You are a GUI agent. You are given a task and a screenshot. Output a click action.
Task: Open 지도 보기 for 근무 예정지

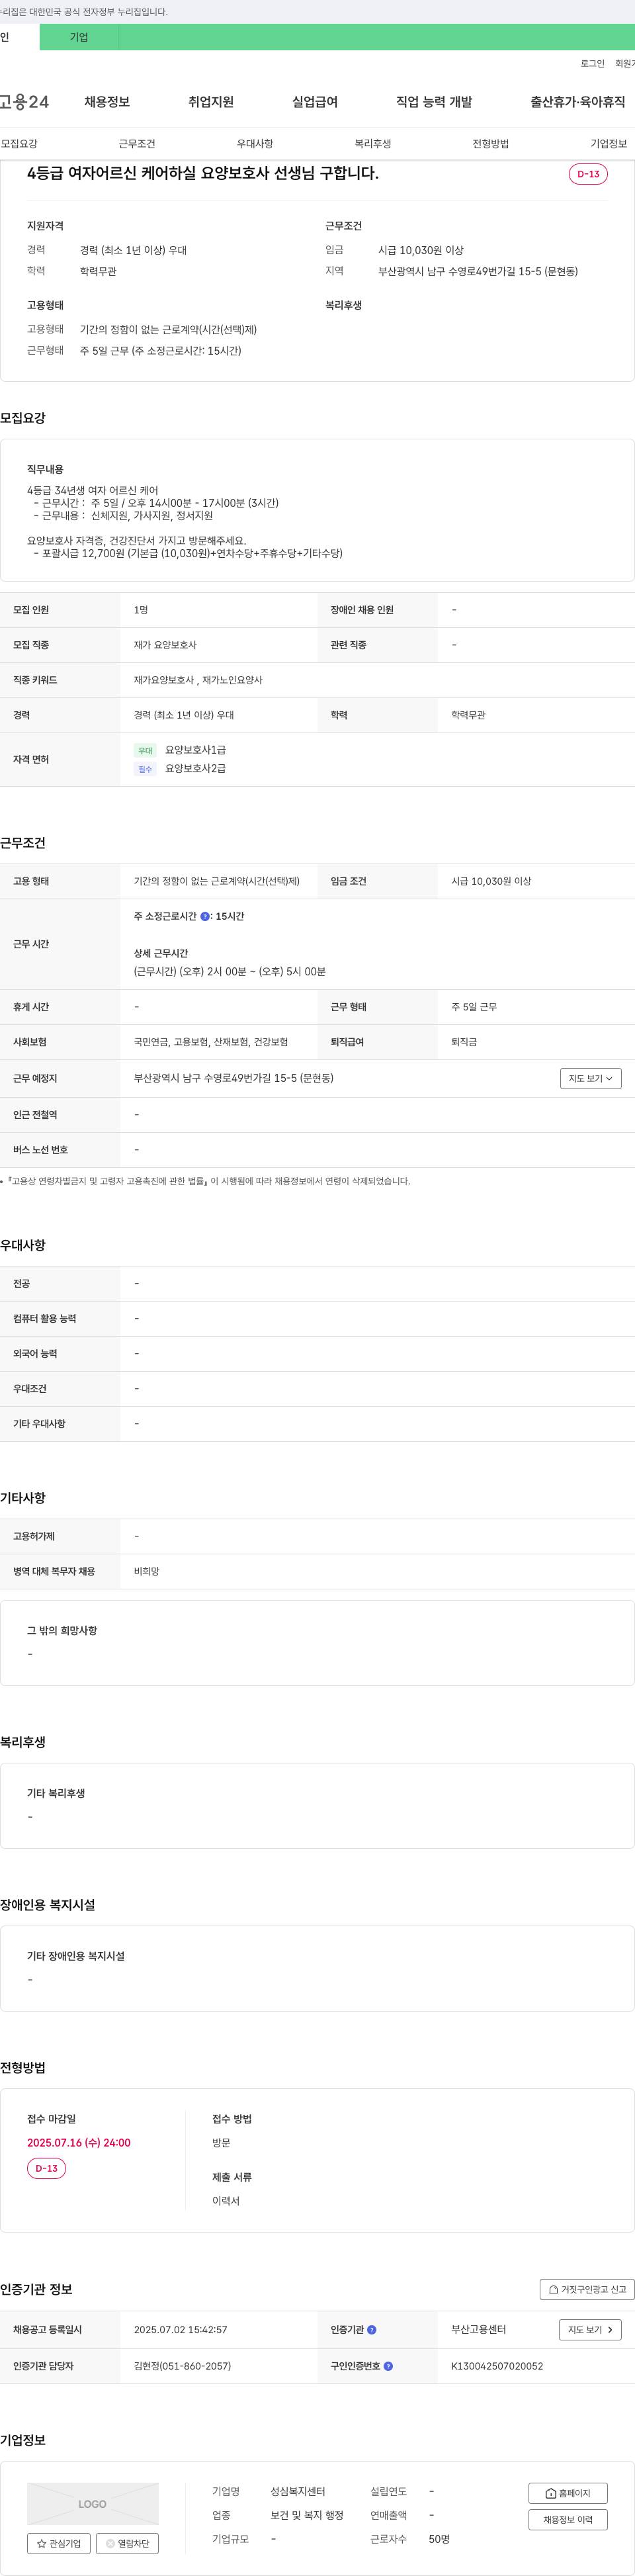coord(591,1078)
